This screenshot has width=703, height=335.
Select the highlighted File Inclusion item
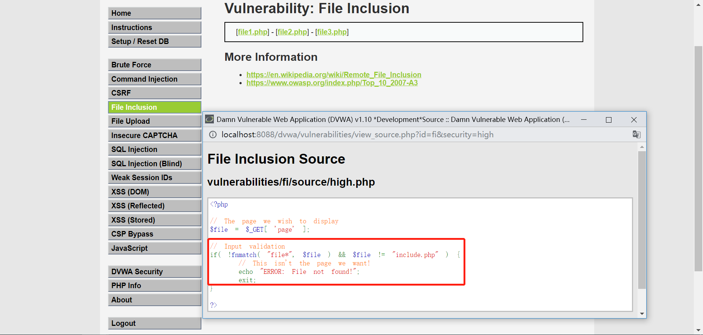pyautogui.click(x=155, y=107)
